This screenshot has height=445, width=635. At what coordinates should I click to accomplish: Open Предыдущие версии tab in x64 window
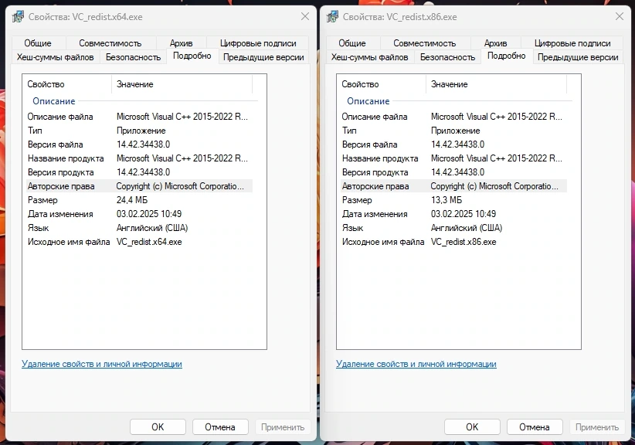tap(263, 57)
